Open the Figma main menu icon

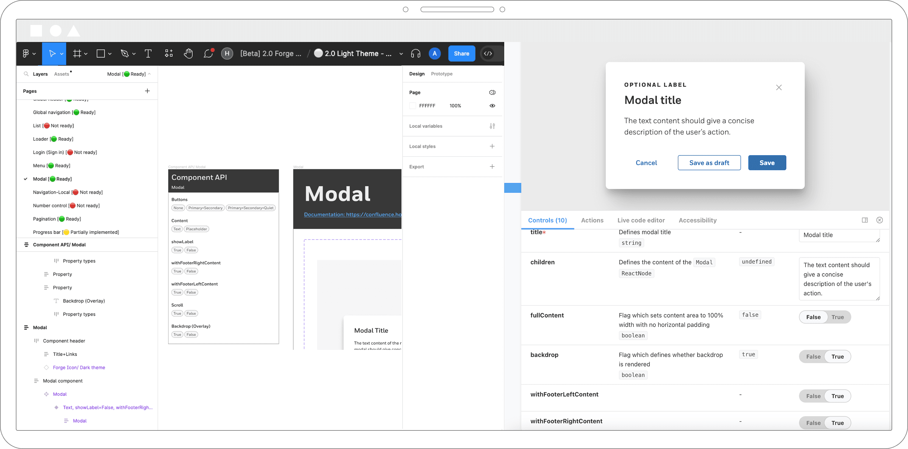click(26, 54)
